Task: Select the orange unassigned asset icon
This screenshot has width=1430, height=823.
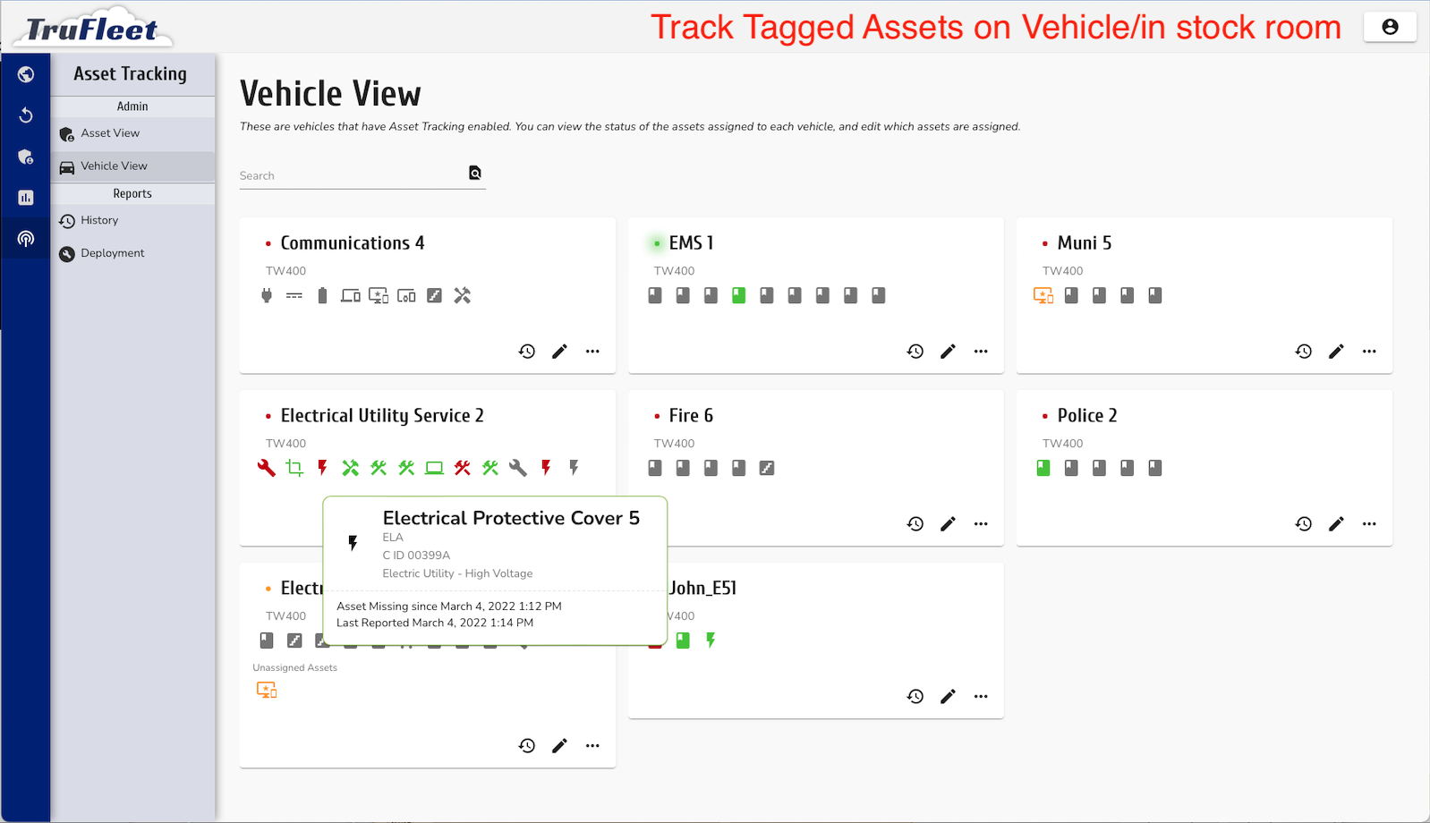Action: point(267,690)
